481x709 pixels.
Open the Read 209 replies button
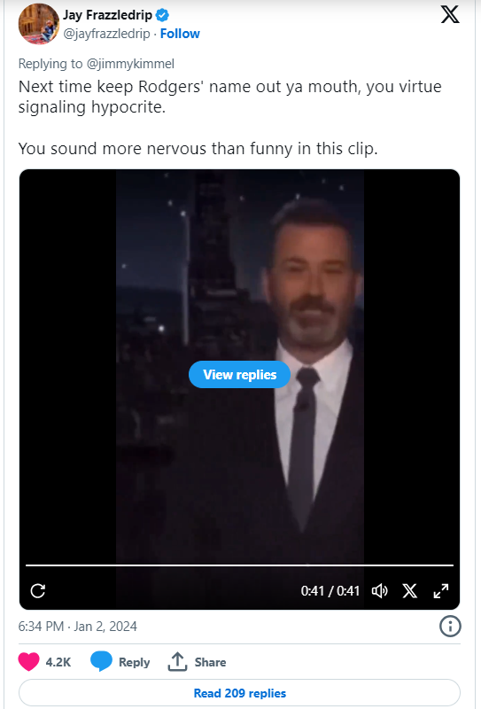pos(239,693)
